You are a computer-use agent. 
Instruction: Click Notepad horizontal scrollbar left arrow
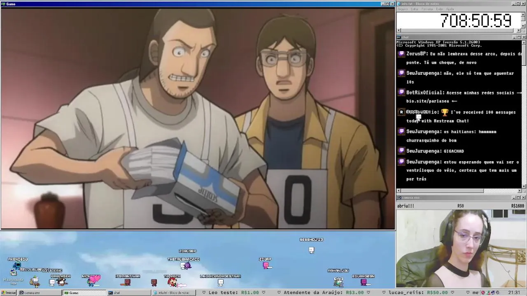tap(399, 30)
